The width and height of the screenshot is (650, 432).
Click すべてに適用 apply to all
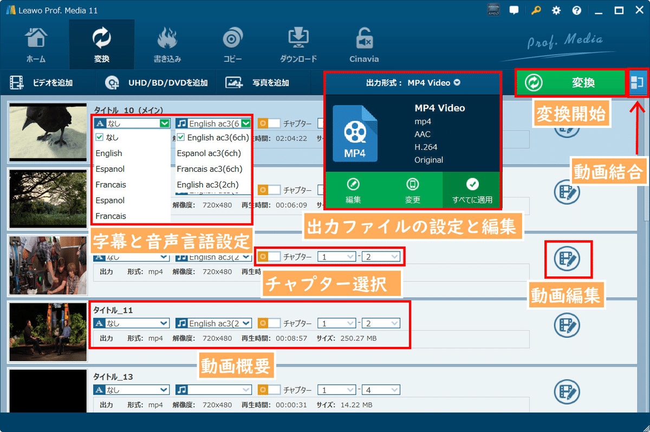[x=472, y=190]
